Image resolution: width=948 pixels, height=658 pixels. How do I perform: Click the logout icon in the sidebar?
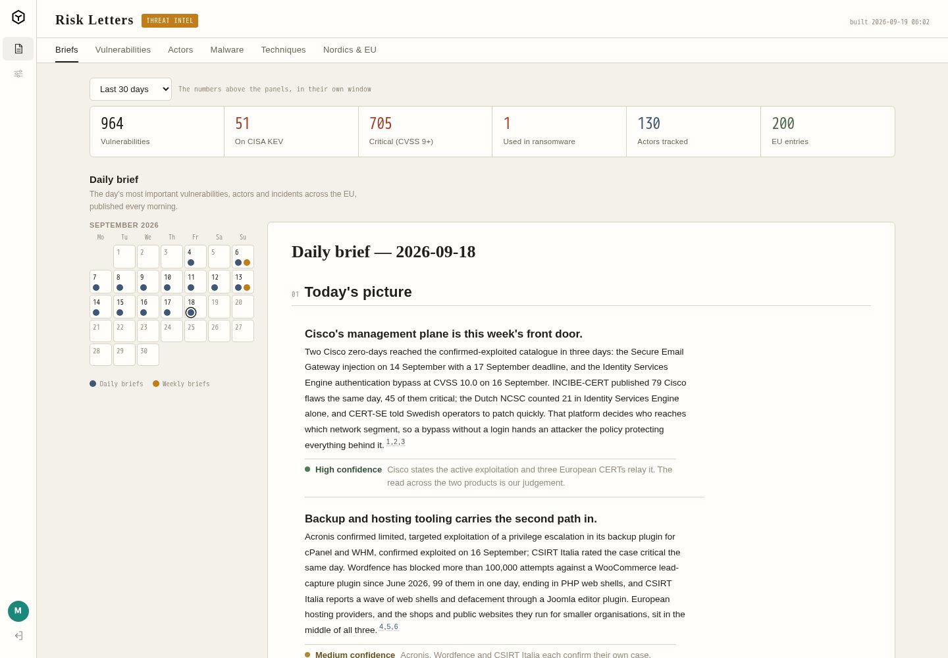click(18, 636)
